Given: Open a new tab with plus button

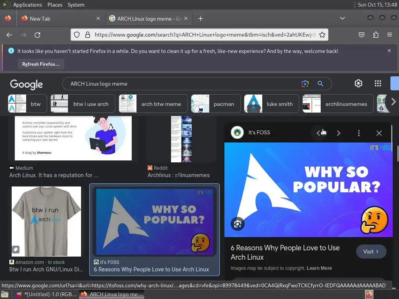Looking at the screenshot, I should (201, 19).
